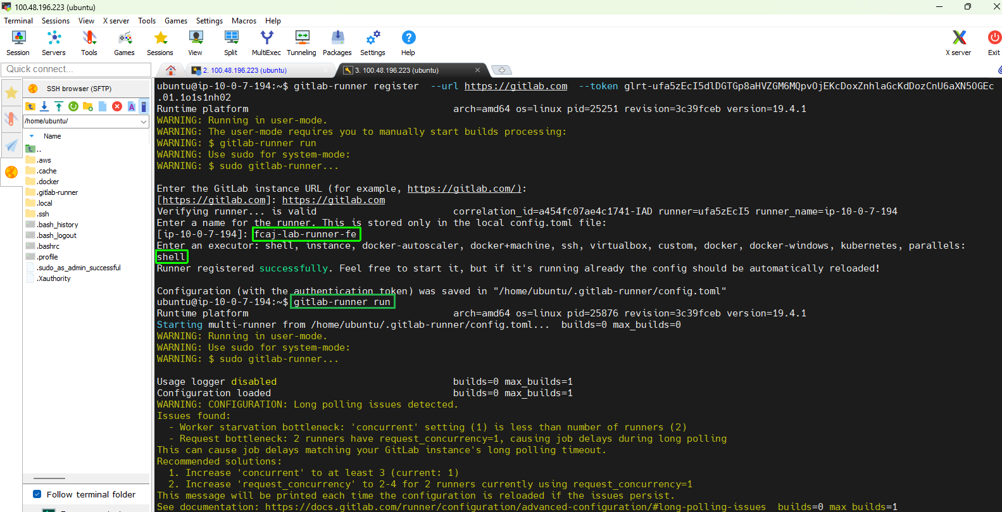
Task: Refresh the SFTP folder listing
Action: (73, 106)
